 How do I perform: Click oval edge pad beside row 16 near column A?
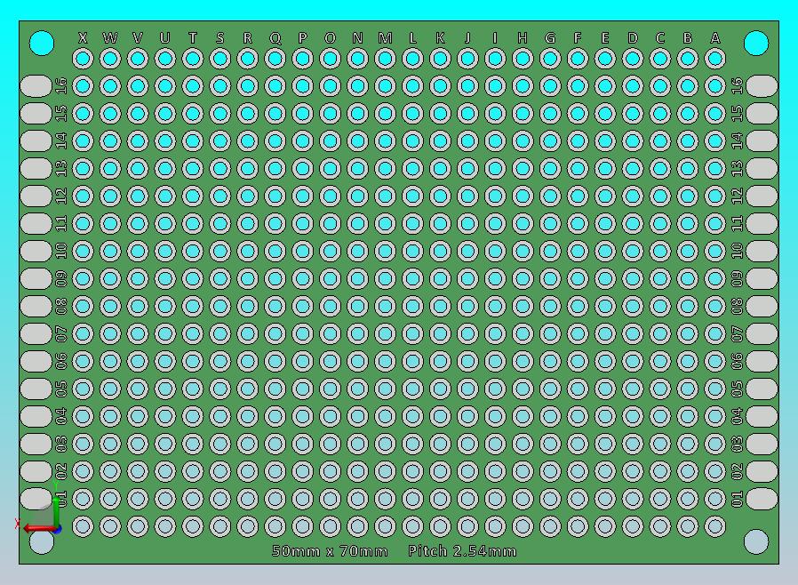coord(762,86)
